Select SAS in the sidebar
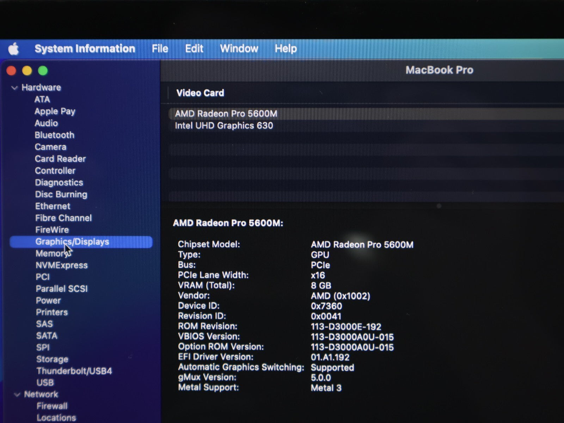This screenshot has height=423, width=564. [44, 324]
